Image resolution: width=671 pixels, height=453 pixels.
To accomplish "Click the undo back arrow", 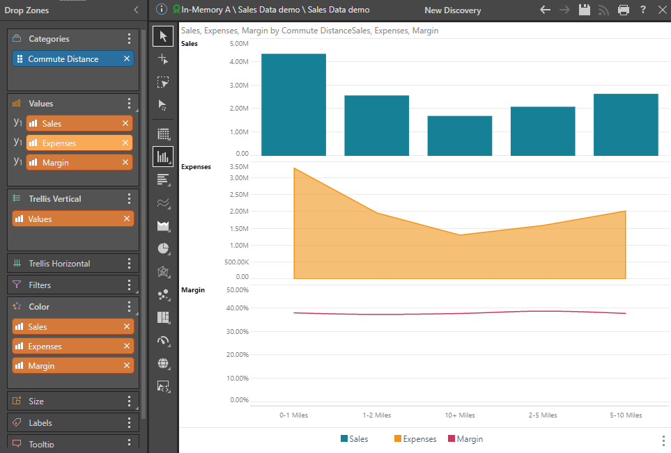I will pos(546,10).
